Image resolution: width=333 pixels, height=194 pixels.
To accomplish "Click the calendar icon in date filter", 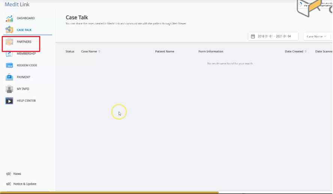I will click(x=253, y=36).
